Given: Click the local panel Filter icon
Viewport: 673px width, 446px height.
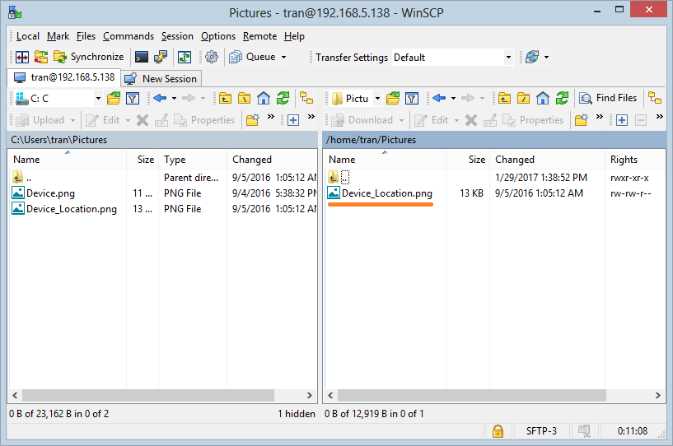Looking at the screenshot, I should pyautogui.click(x=133, y=99).
